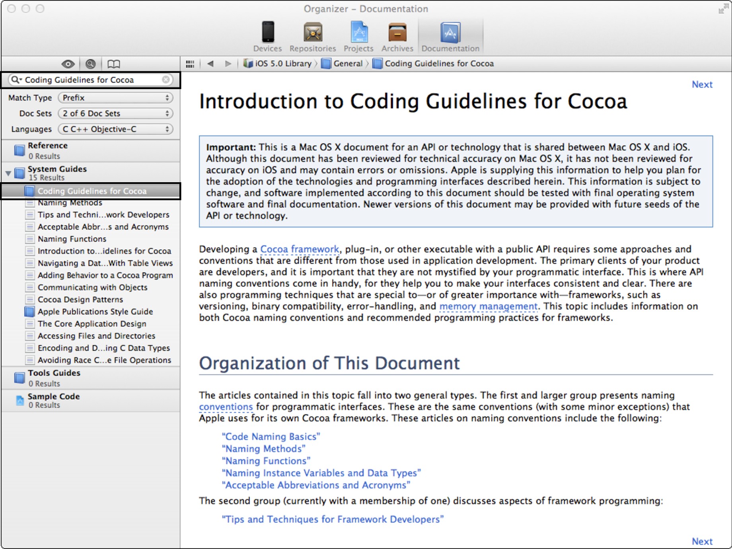This screenshot has width=732, height=549.
Task: Follow the Cocoa framework link
Action: (300, 249)
